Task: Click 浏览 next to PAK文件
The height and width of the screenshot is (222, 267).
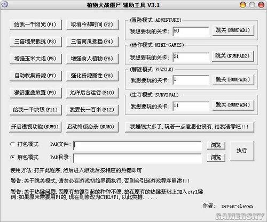Action: pyautogui.click(x=216, y=145)
